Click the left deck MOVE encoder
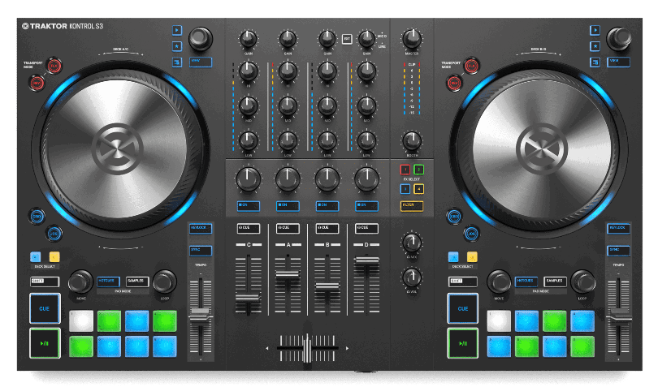The height and width of the screenshot is (387, 658). point(80,282)
